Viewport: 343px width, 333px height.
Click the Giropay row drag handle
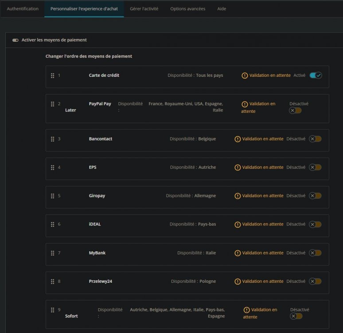pyautogui.click(x=52, y=196)
